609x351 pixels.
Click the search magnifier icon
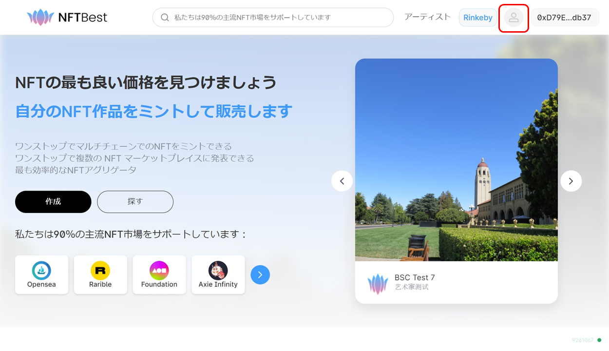164,17
